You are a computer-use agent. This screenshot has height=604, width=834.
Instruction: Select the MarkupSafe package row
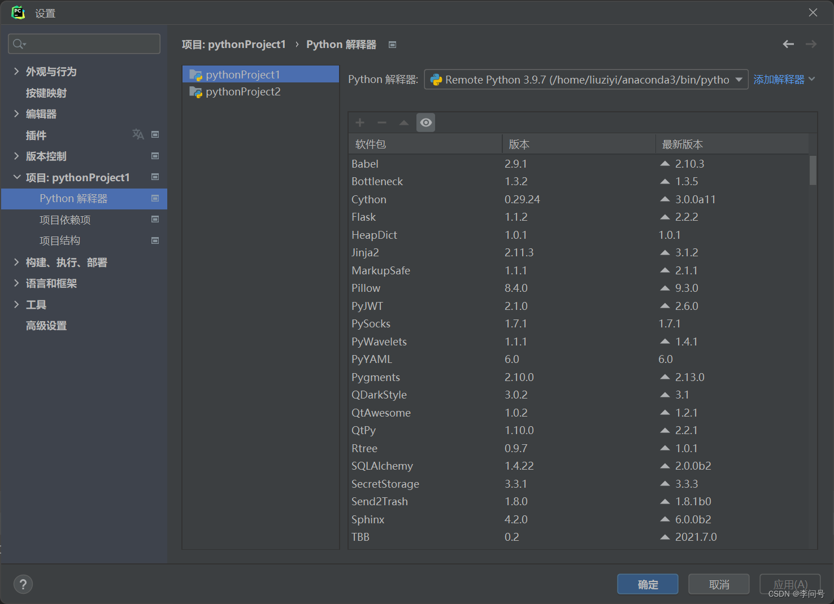click(579, 270)
